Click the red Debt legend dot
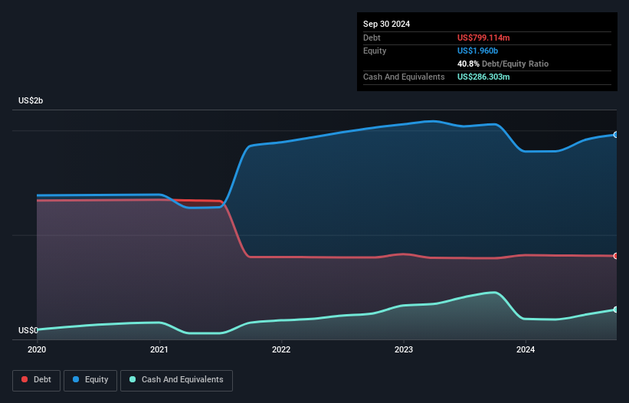629x403 pixels. pyautogui.click(x=25, y=379)
